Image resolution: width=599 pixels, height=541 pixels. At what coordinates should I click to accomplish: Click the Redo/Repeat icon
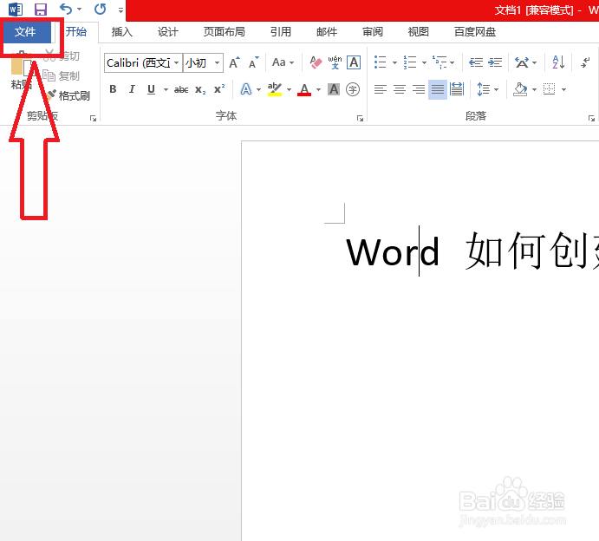tap(100, 9)
